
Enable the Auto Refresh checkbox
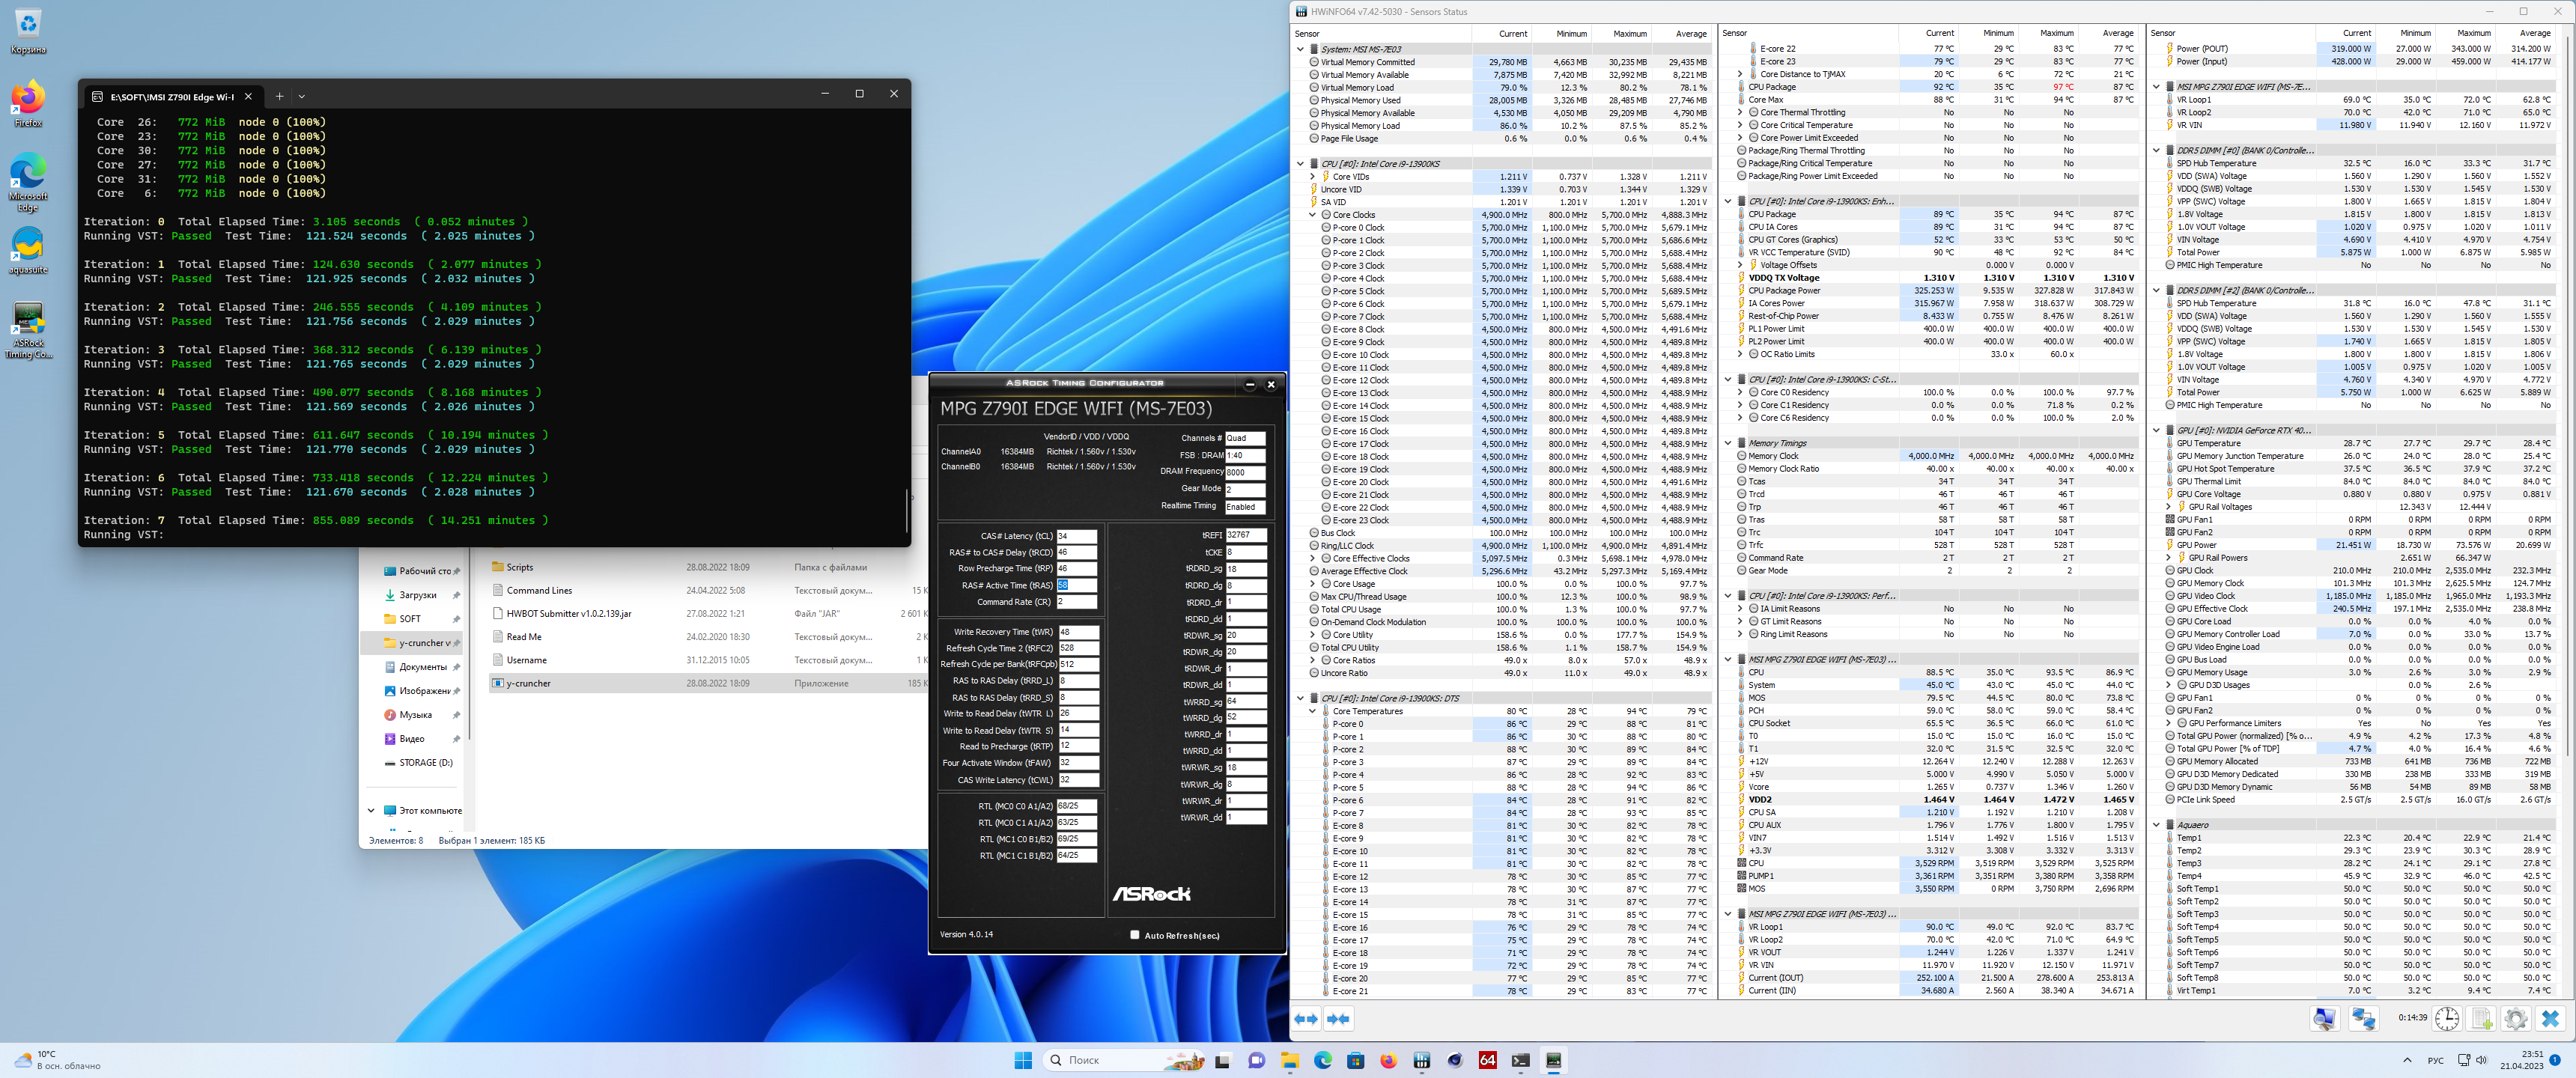coord(1134,935)
